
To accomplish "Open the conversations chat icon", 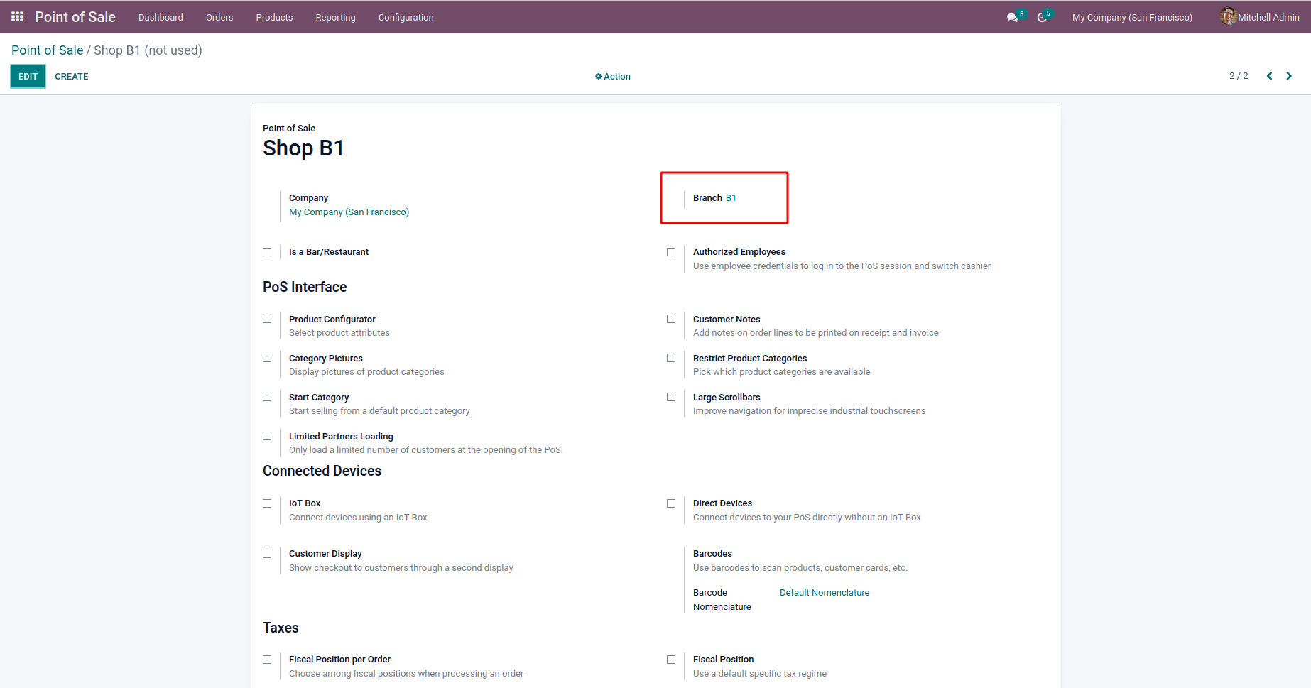I will coord(1012,18).
